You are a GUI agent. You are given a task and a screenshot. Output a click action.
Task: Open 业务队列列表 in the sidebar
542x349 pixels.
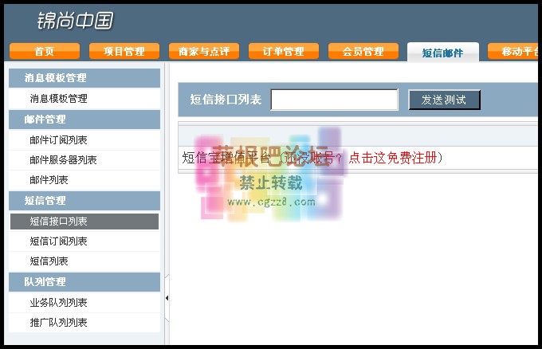tap(84, 303)
